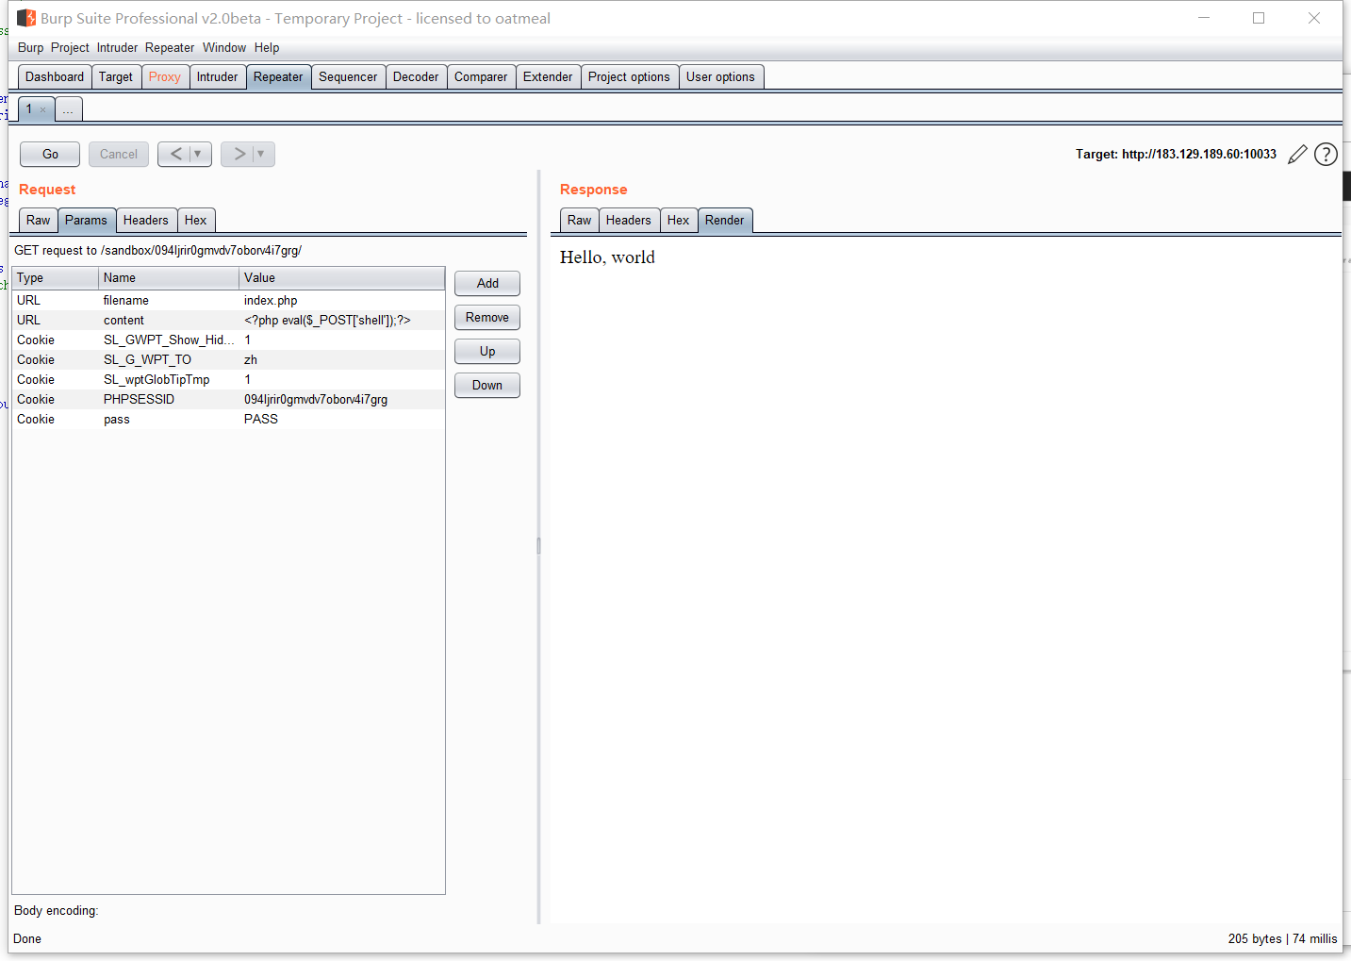Click the Remove parameter button
This screenshot has width=1351, height=961.
click(487, 318)
